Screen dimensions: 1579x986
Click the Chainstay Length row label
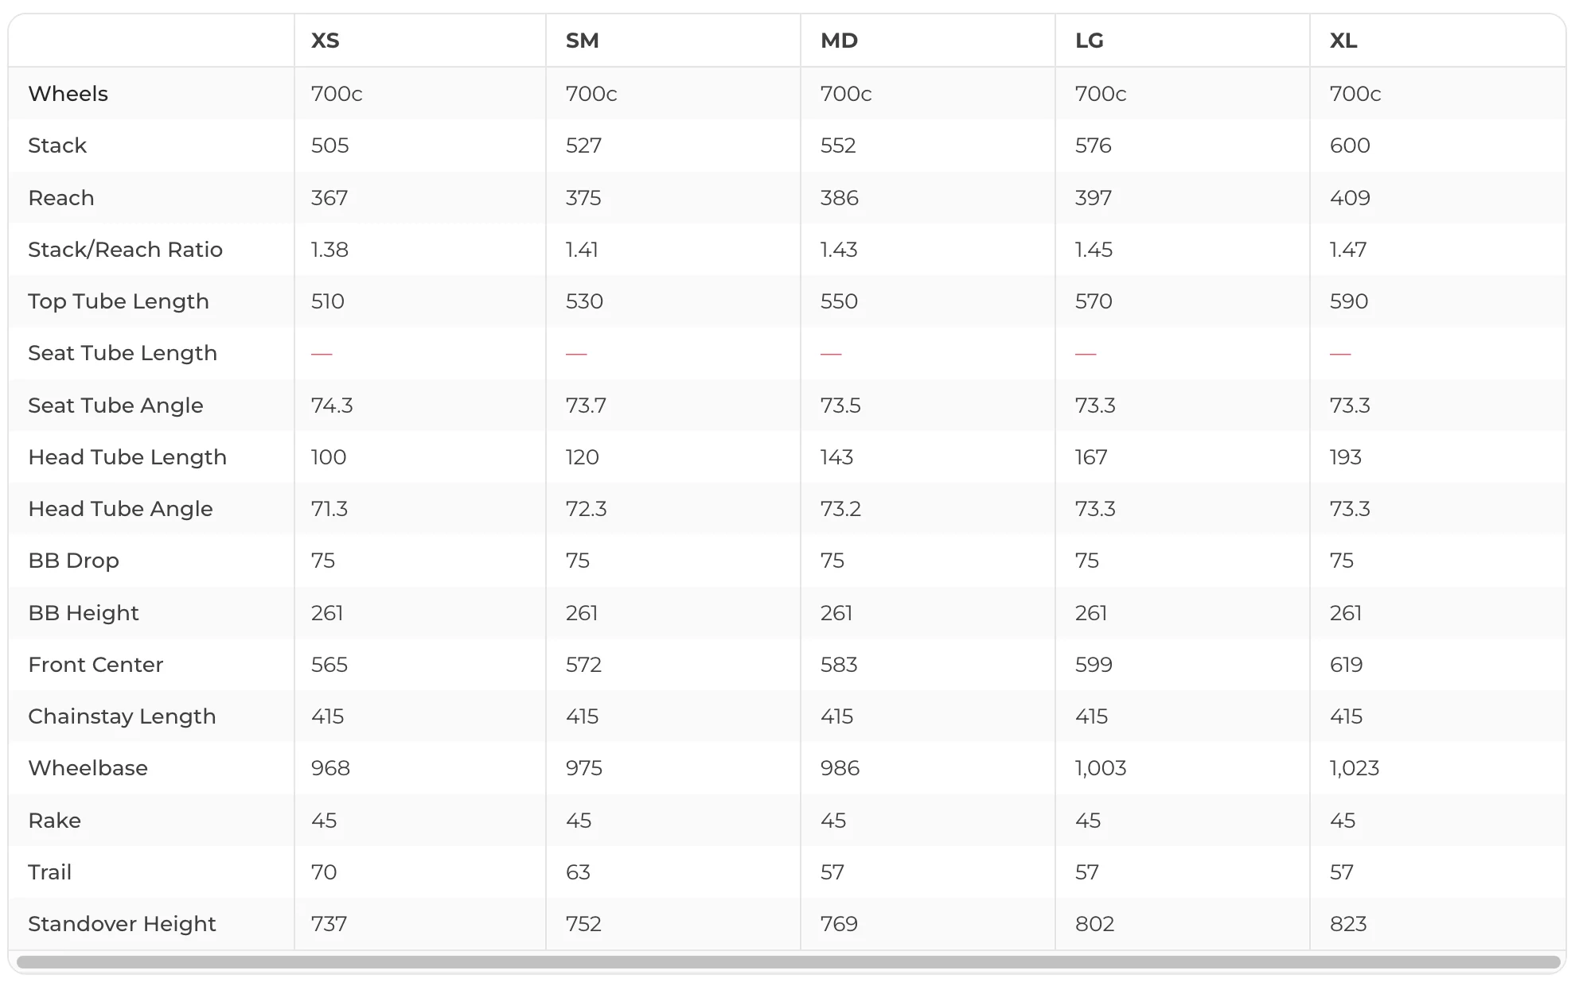pos(122,716)
